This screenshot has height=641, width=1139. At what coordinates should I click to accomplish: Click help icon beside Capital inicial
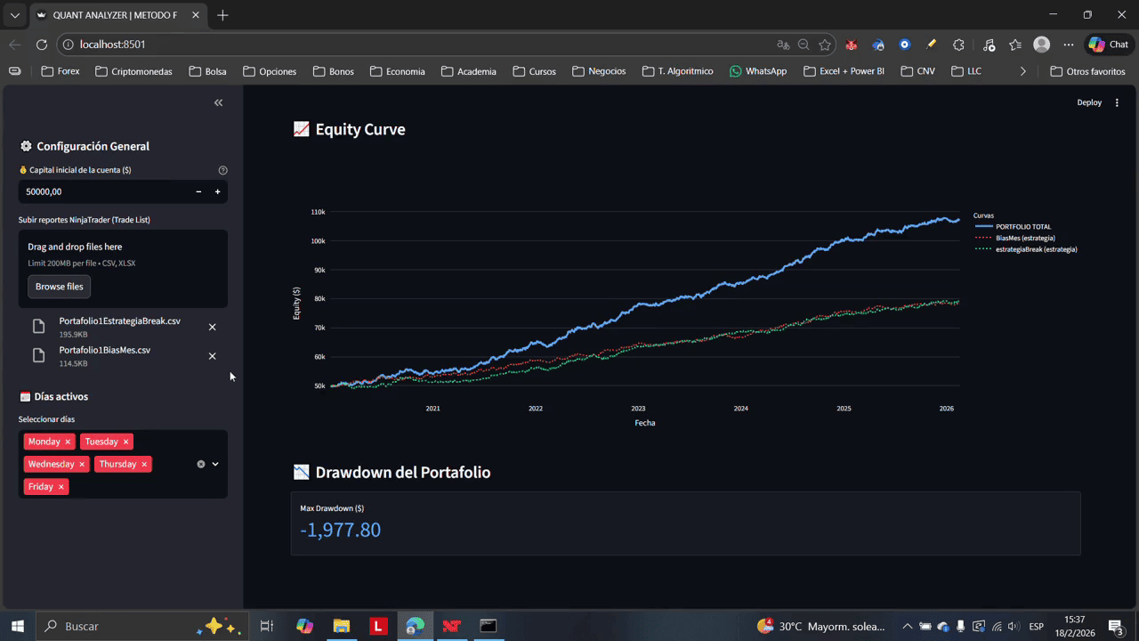pos(223,170)
